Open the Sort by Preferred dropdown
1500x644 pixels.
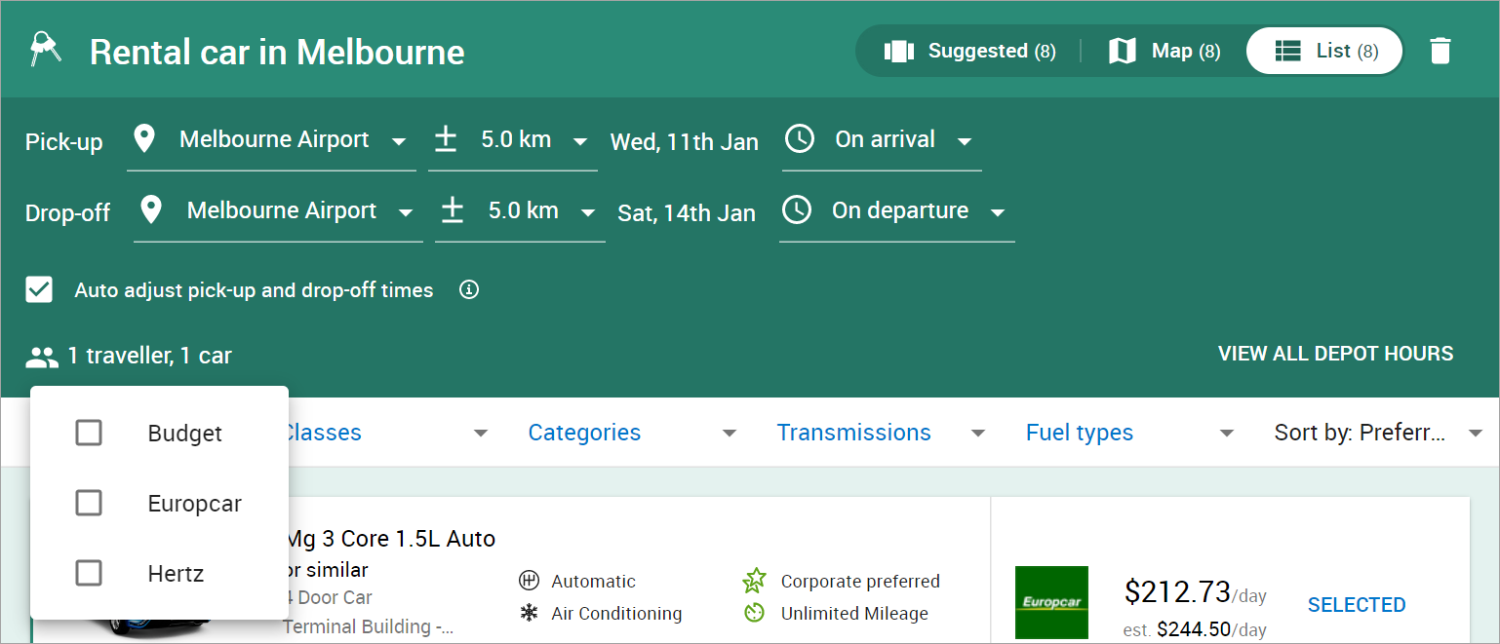pos(1379,433)
